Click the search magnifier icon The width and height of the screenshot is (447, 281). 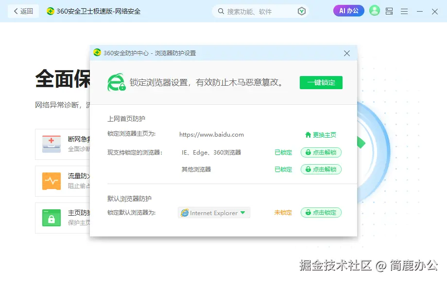coord(220,11)
